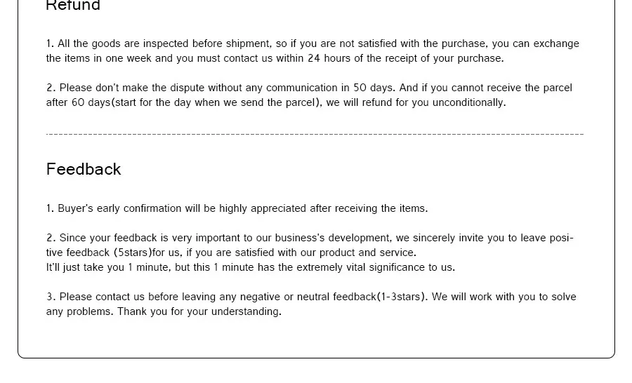This screenshot has width=632, height=383.
Task: Click 'Thank you for your understanding' text
Action: coord(199,311)
